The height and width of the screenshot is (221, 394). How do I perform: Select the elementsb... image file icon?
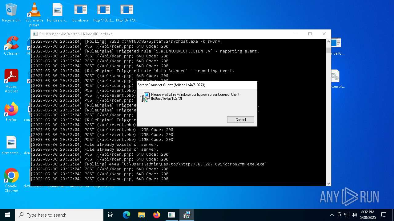click(x=11, y=145)
